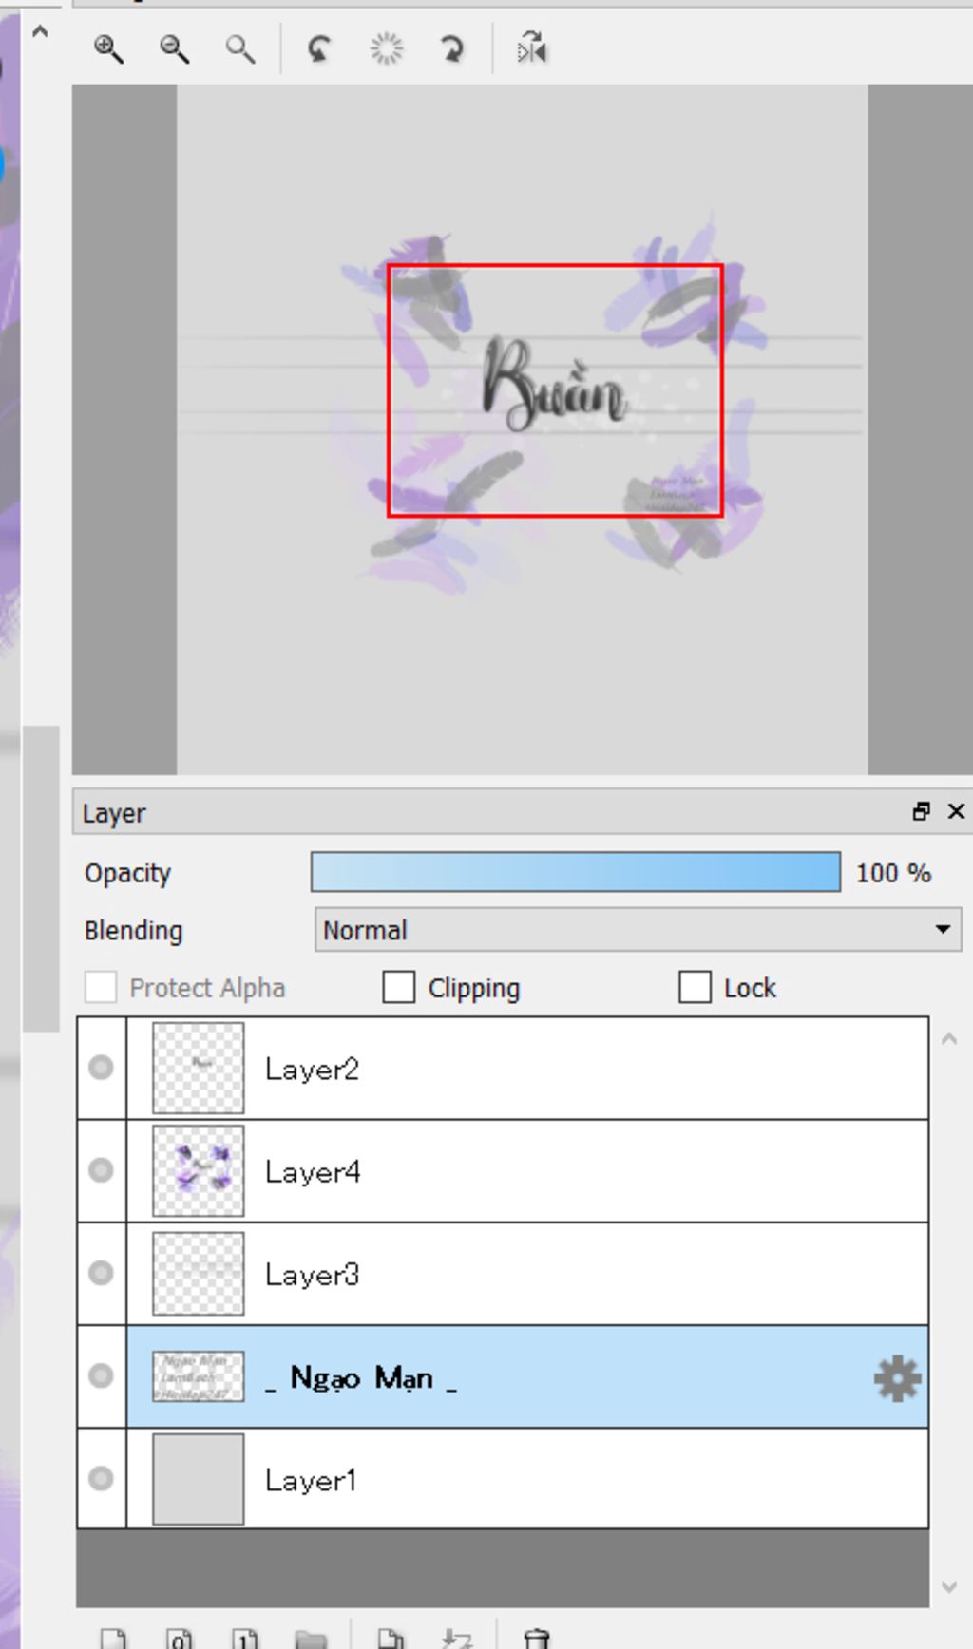Click the left vertical scrollbar handle
973x1649 pixels.
[41, 878]
